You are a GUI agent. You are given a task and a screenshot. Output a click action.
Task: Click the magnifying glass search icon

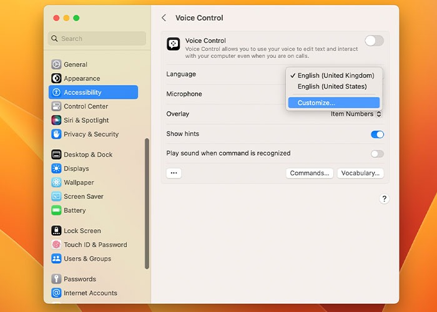[x=54, y=39]
